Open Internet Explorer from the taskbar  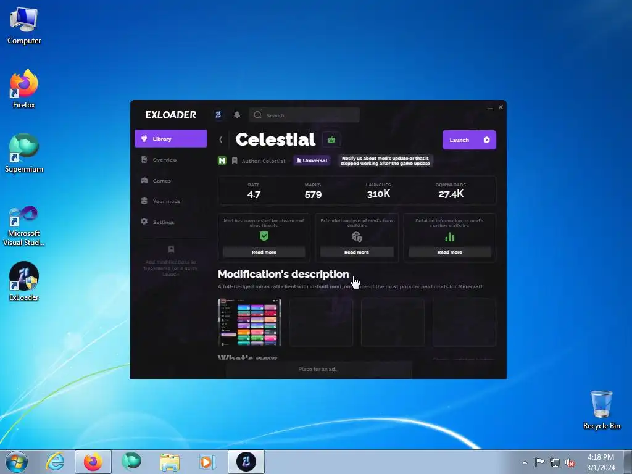(x=55, y=462)
